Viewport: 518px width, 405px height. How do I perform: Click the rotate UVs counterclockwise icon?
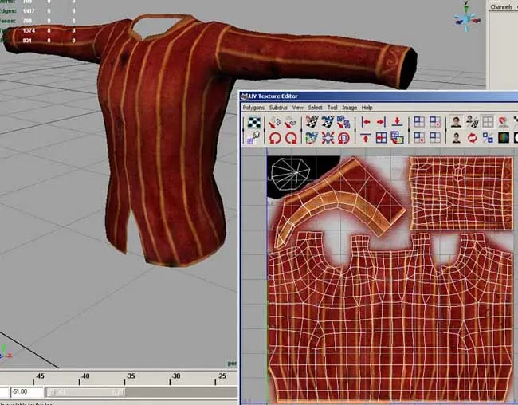point(276,138)
